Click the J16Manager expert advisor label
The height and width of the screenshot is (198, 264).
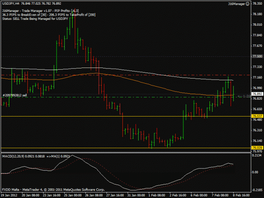237,4
